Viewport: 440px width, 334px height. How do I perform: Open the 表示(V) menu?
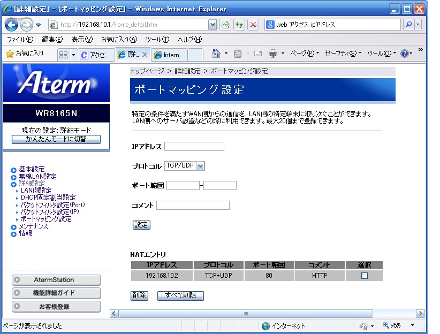coord(82,40)
